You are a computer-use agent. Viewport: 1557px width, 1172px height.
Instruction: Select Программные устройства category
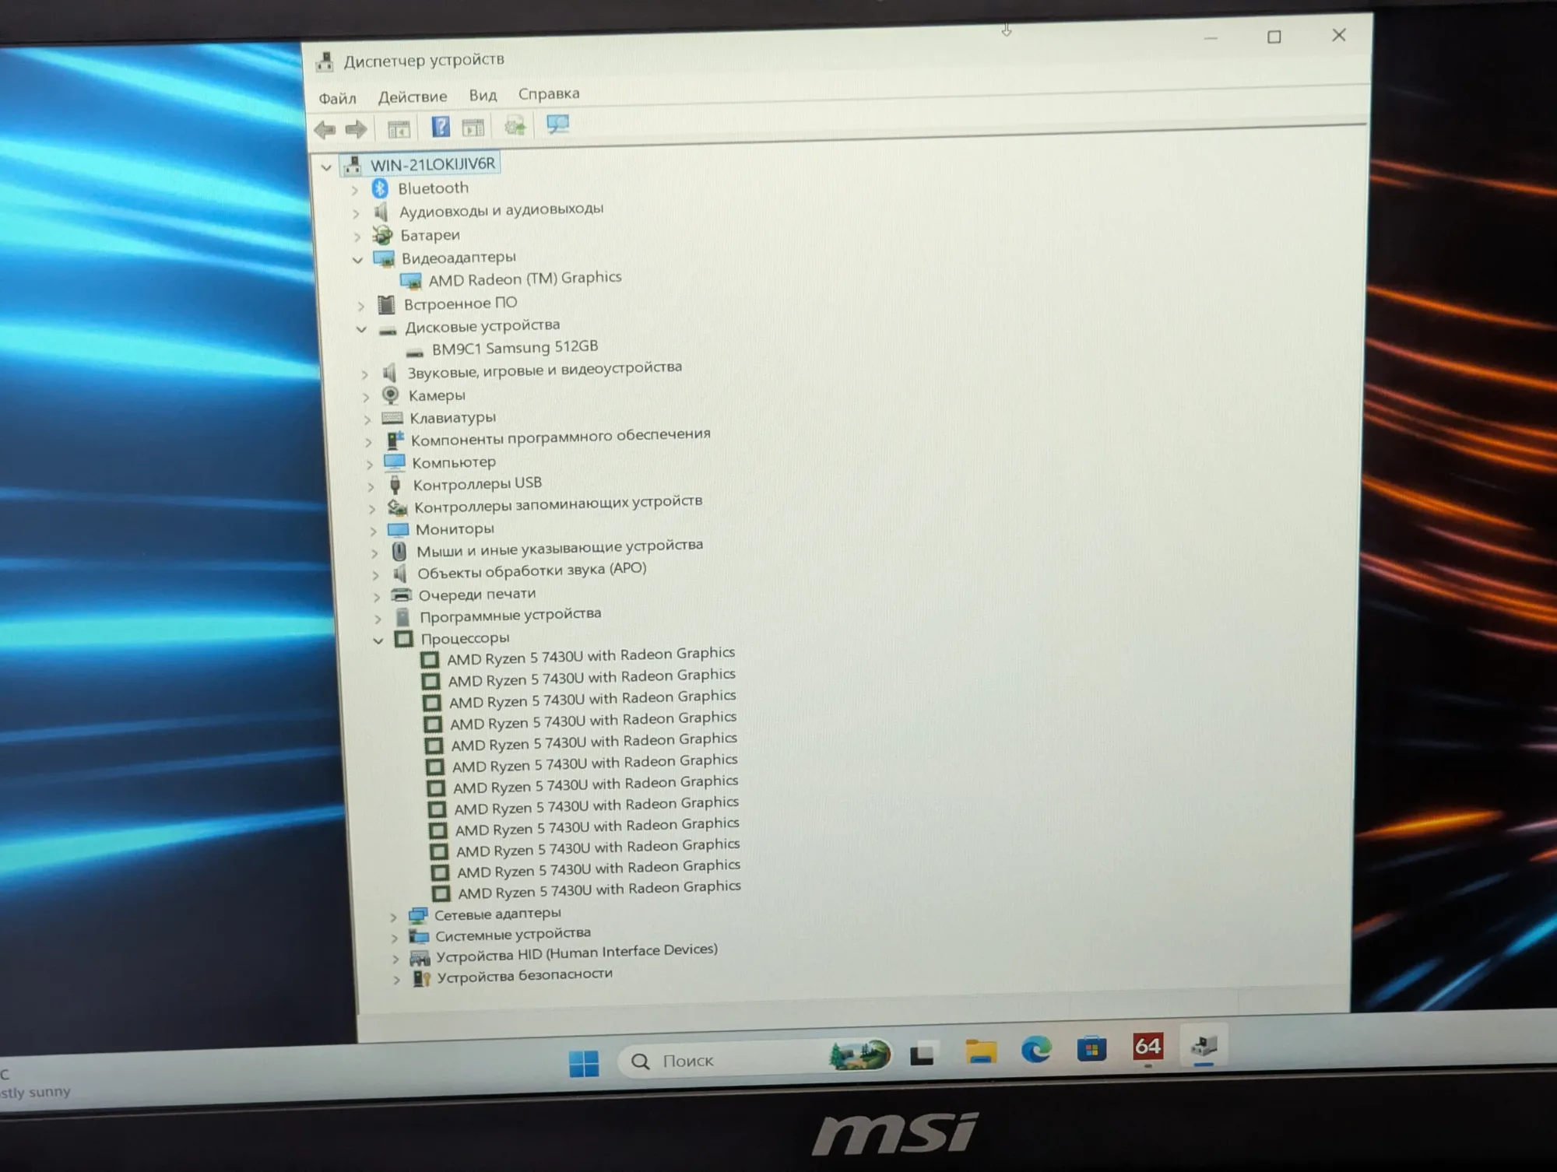(x=511, y=615)
